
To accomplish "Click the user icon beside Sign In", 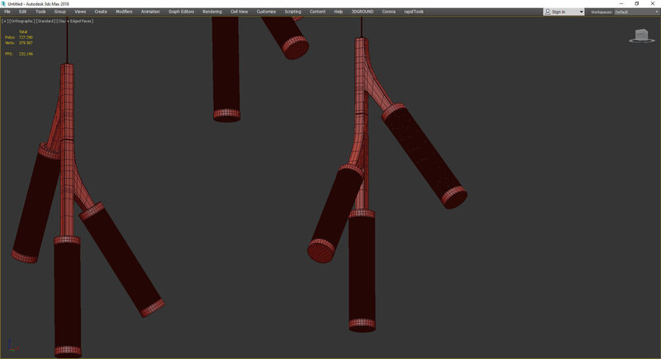I will (x=548, y=12).
